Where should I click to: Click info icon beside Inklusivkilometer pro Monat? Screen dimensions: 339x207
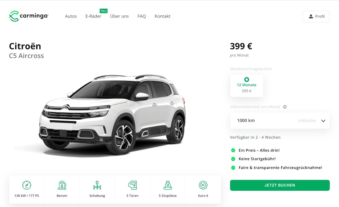285,107
